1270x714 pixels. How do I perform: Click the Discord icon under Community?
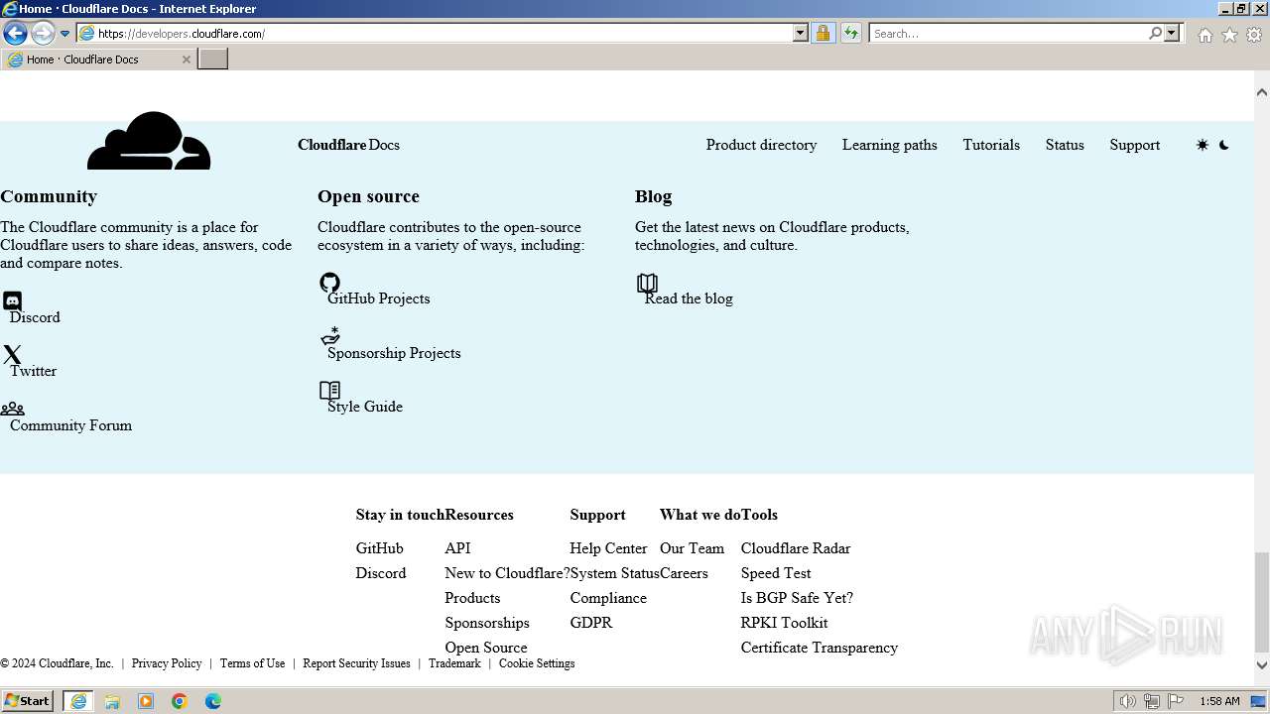(12, 300)
